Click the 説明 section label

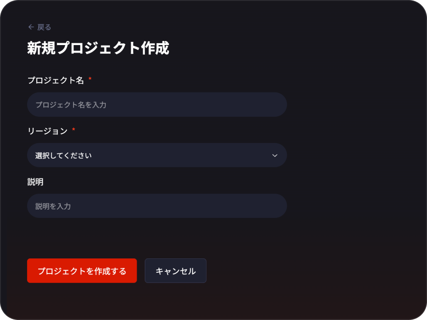35,182
